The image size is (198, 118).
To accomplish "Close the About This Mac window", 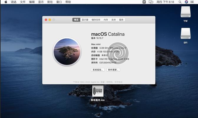I will (x=46, y=20).
